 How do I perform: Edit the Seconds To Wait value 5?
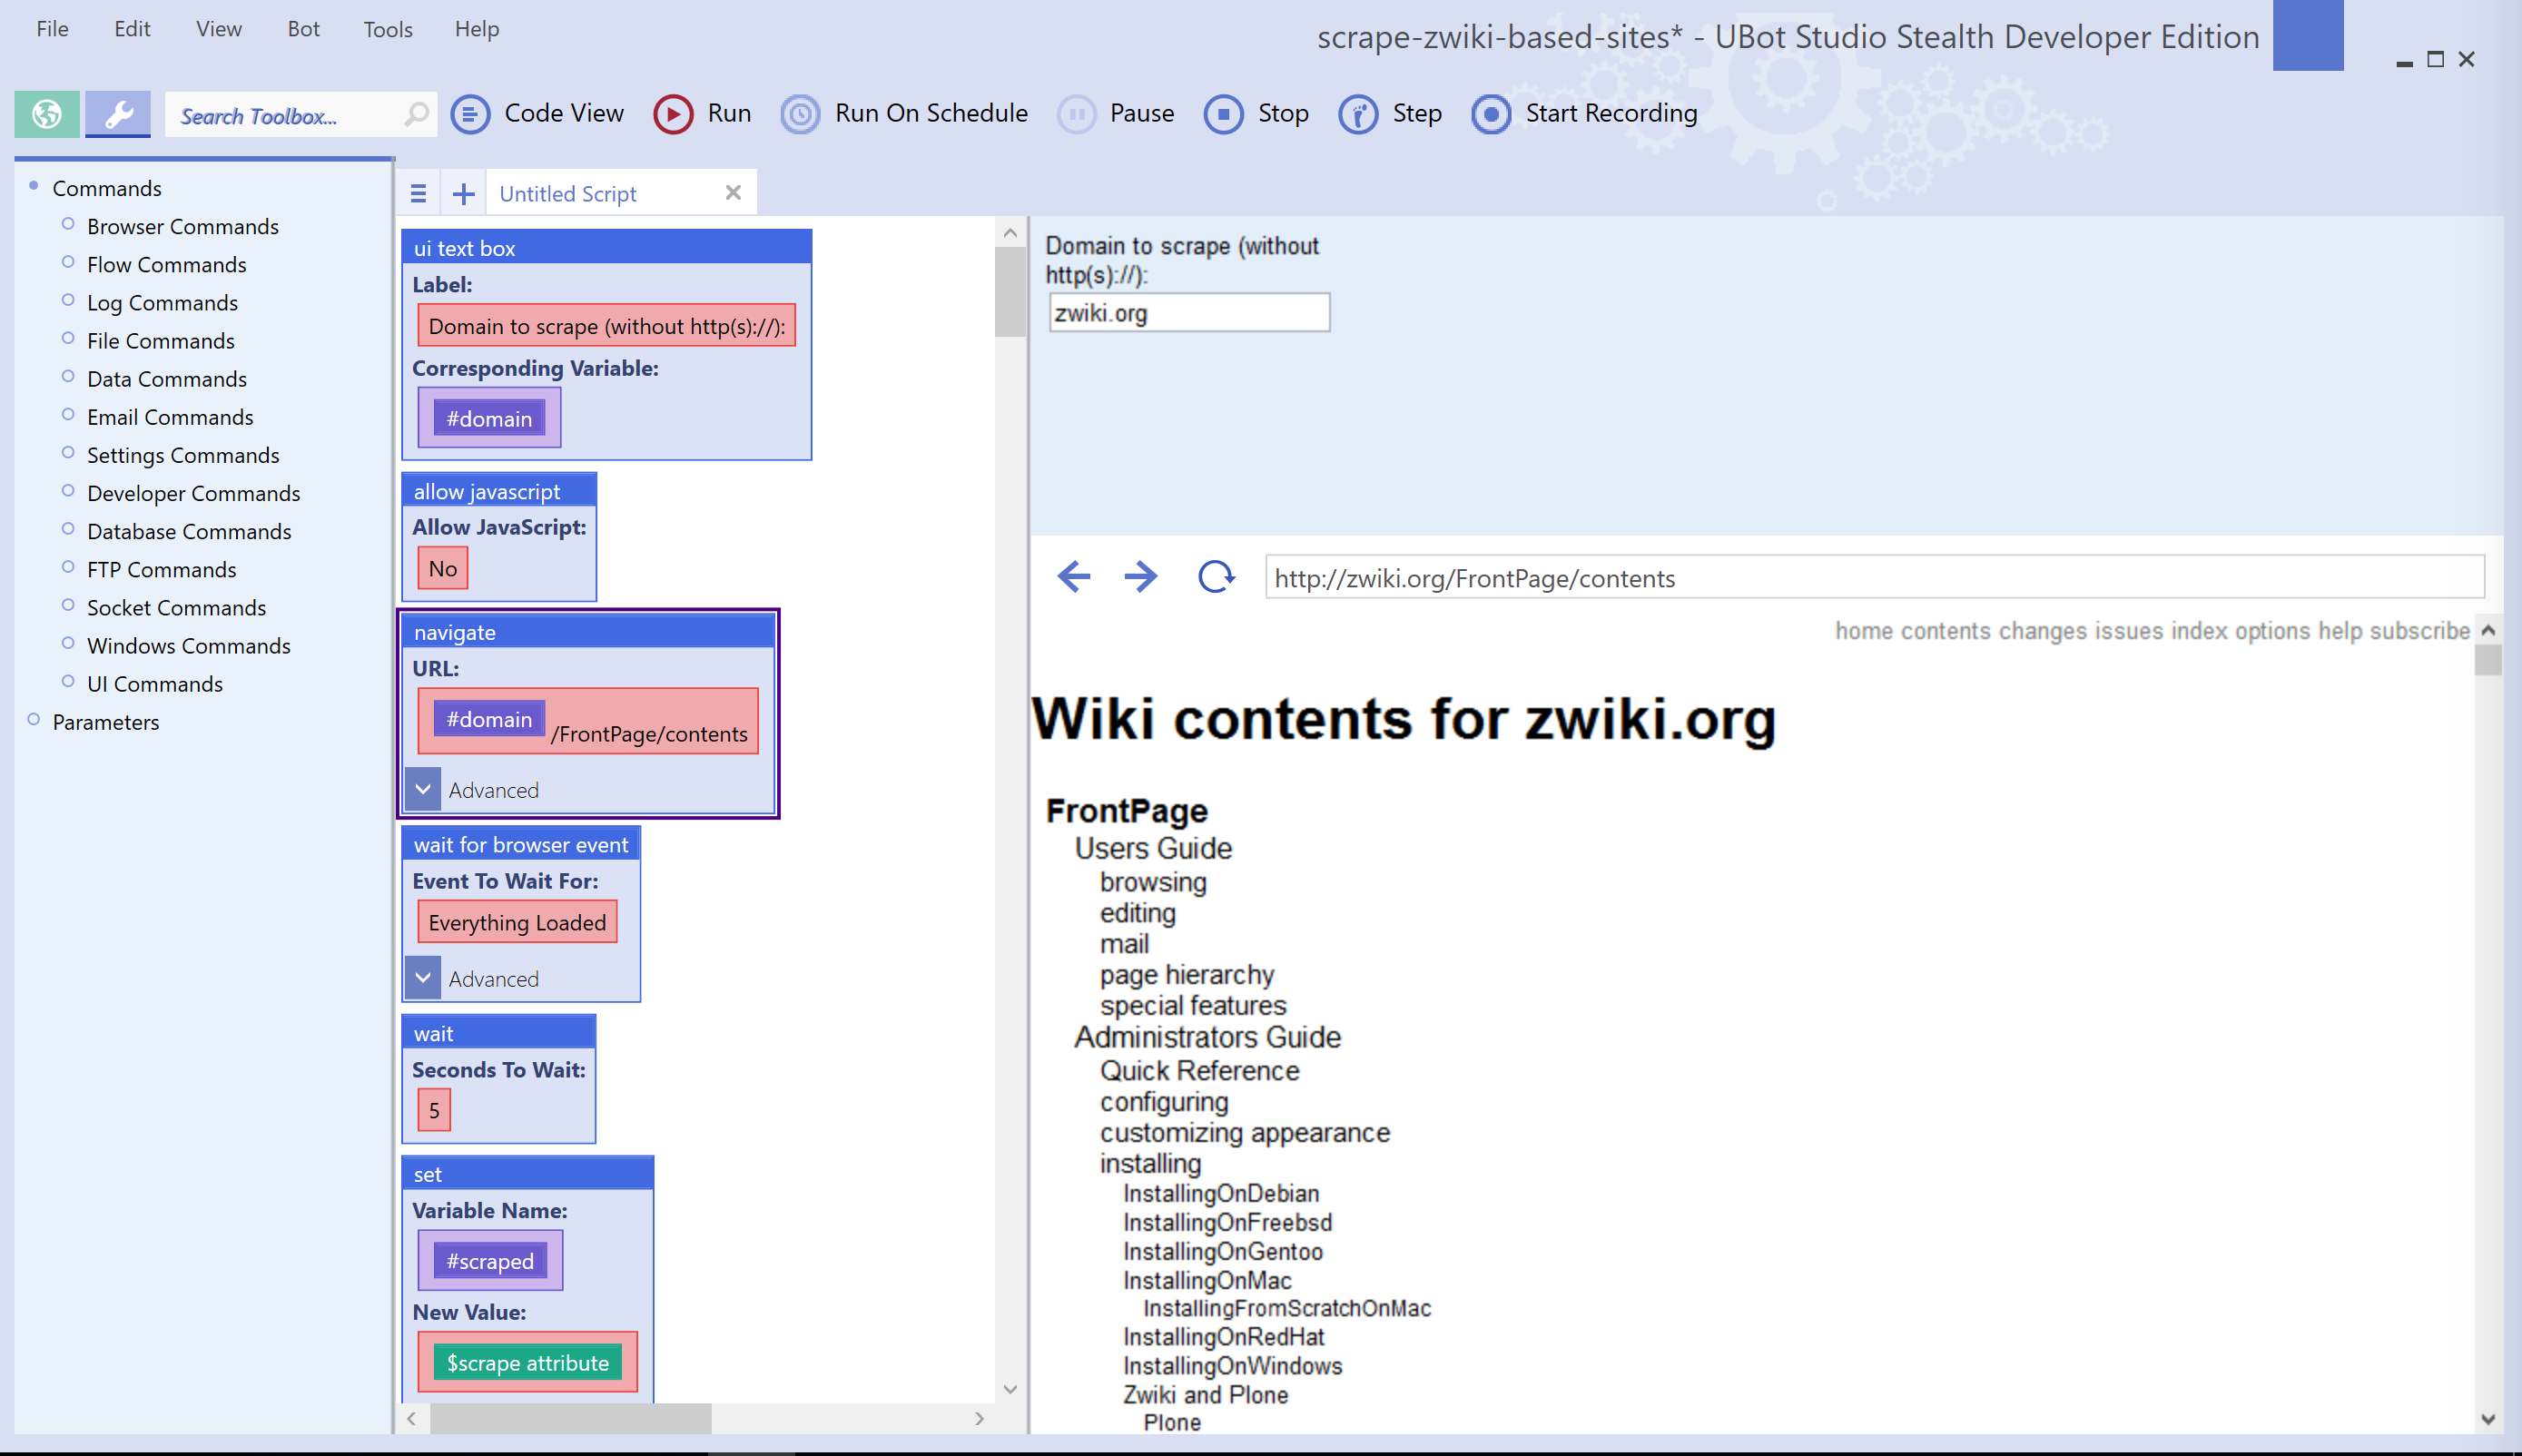click(x=434, y=1110)
